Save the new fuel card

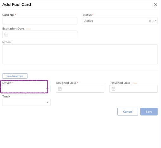click(x=149, y=111)
